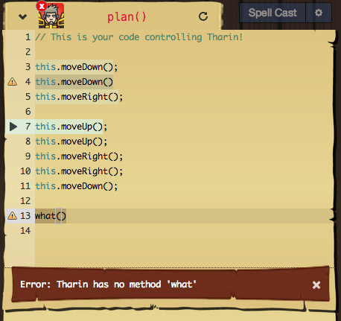This screenshot has height=321, width=341.
Task: Place the cursor on line 5 this.moveRight();
Action: tap(79, 97)
